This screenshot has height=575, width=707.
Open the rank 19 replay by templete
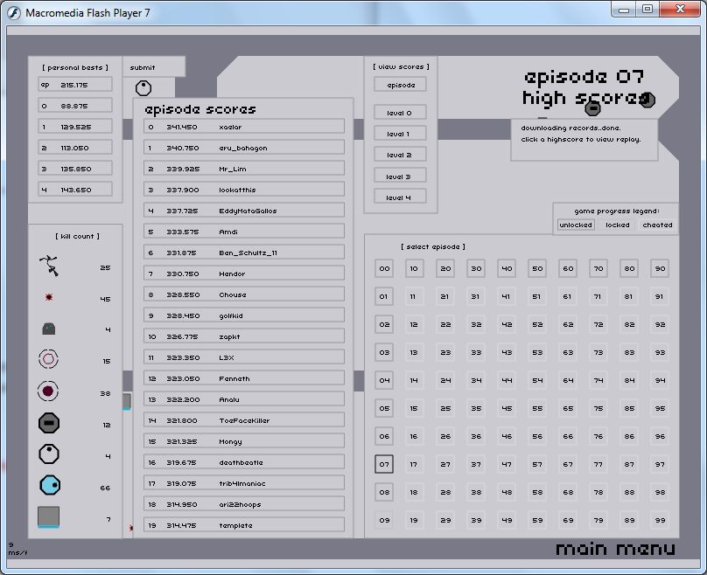pyautogui.click(x=243, y=525)
